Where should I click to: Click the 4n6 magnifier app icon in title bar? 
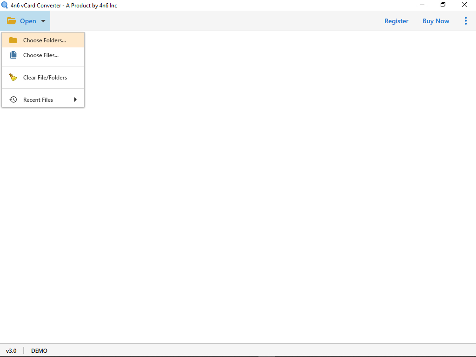click(x=5, y=5)
